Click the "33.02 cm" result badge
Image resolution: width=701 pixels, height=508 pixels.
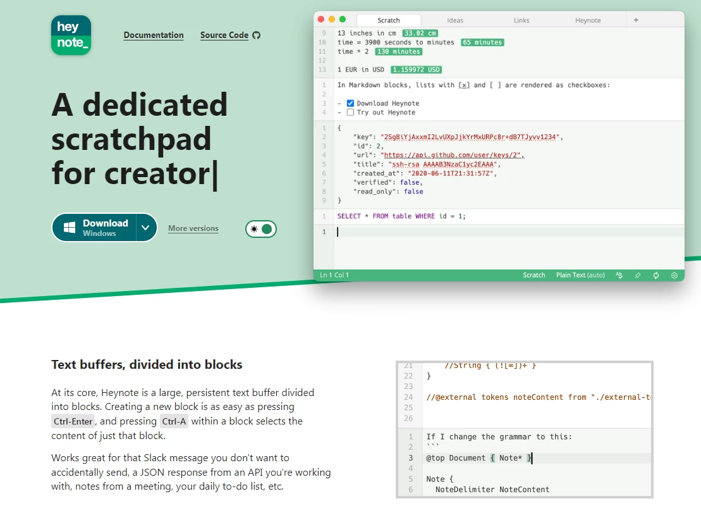click(x=420, y=33)
